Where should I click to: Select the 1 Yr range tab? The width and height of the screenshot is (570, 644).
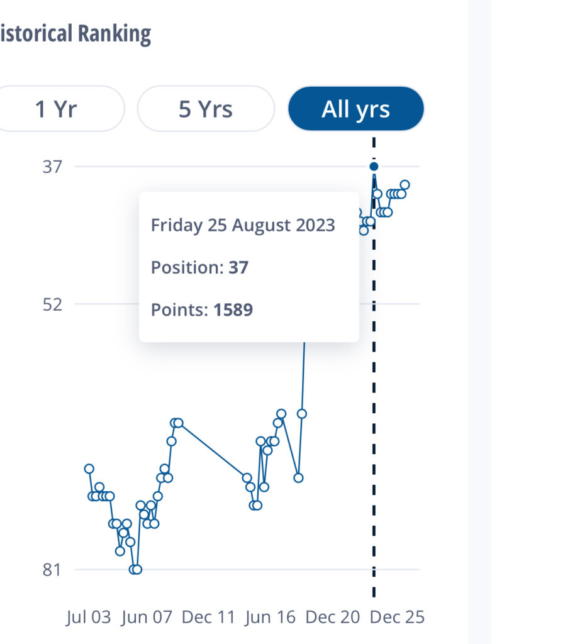pos(57,109)
